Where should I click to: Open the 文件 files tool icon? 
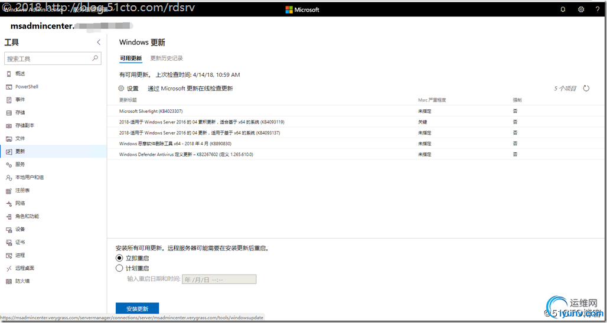(x=9, y=139)
